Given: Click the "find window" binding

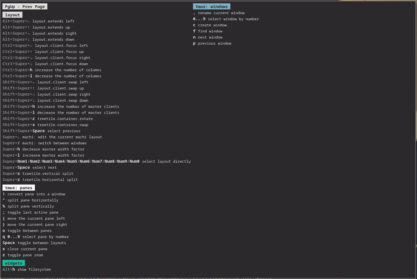Looking at the screenshot, I should pos(208,31).
